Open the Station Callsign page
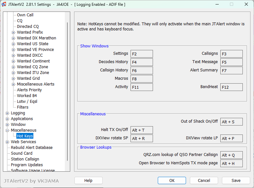Image resolution: width=254 pixels, height=188 pixels. (x=25, y=159)
